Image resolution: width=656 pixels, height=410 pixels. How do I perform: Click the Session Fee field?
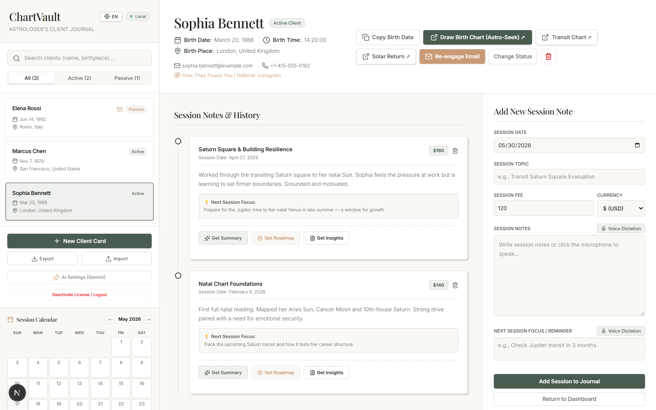[x=543, y=208]
